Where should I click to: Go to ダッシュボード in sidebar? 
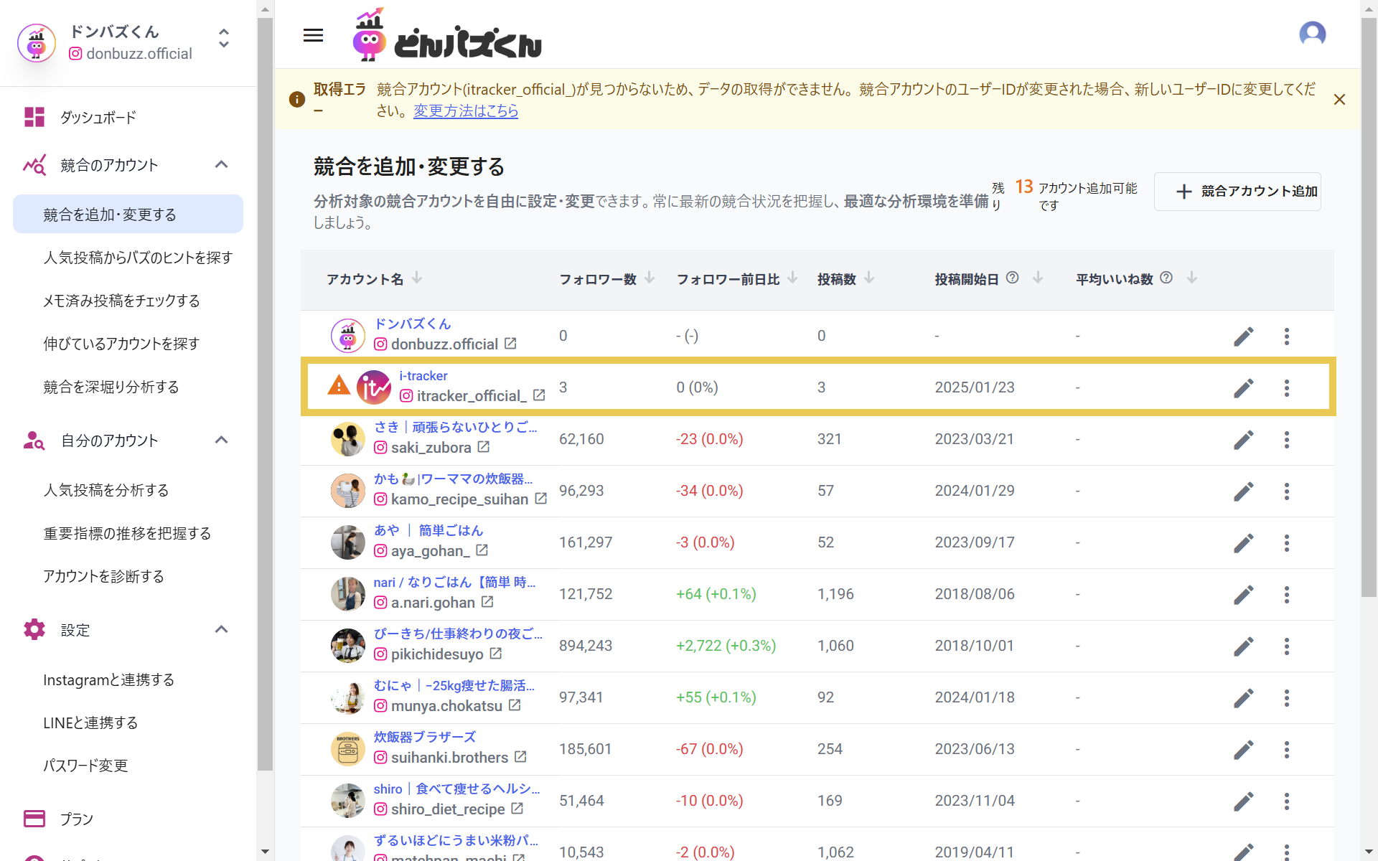coord(98,117)
